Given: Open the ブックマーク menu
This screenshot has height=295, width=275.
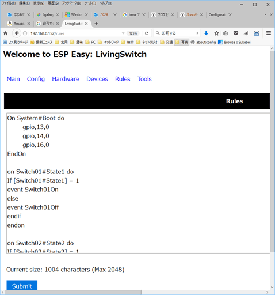Looking at the screenshot, I should [71, 3].
